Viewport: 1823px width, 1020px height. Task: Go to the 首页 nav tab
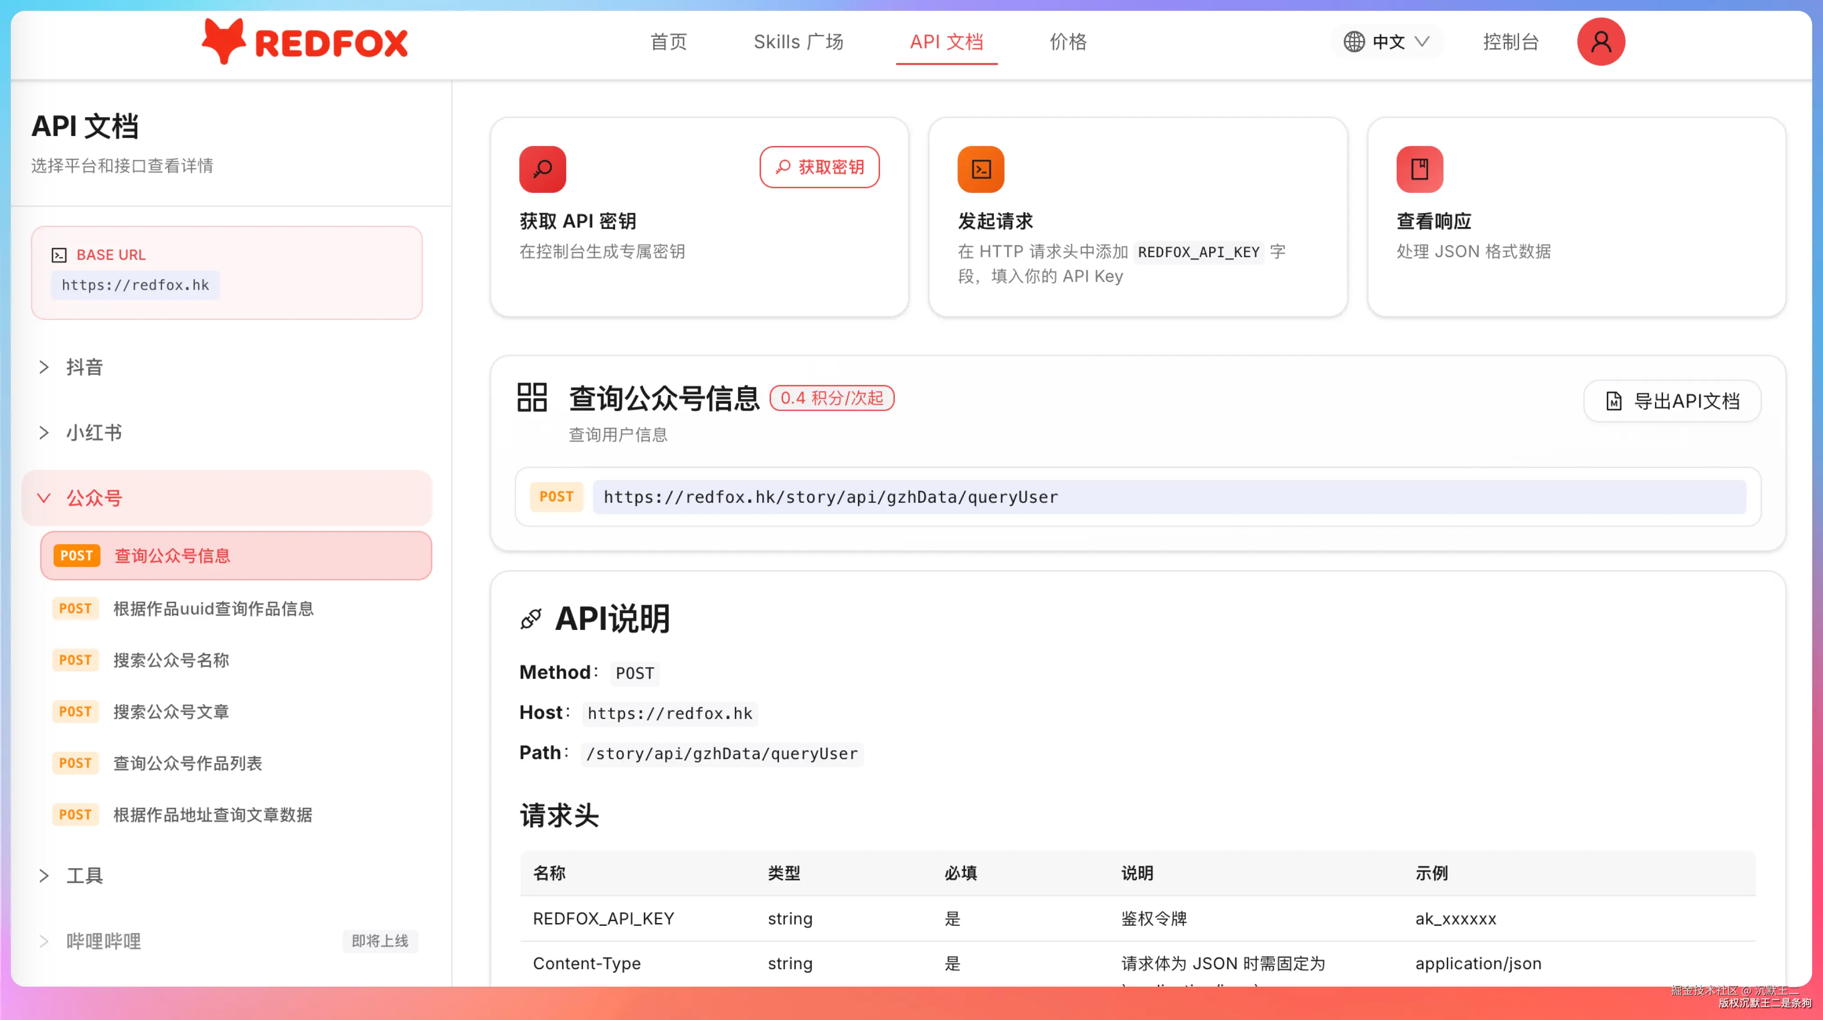(668, 42)
